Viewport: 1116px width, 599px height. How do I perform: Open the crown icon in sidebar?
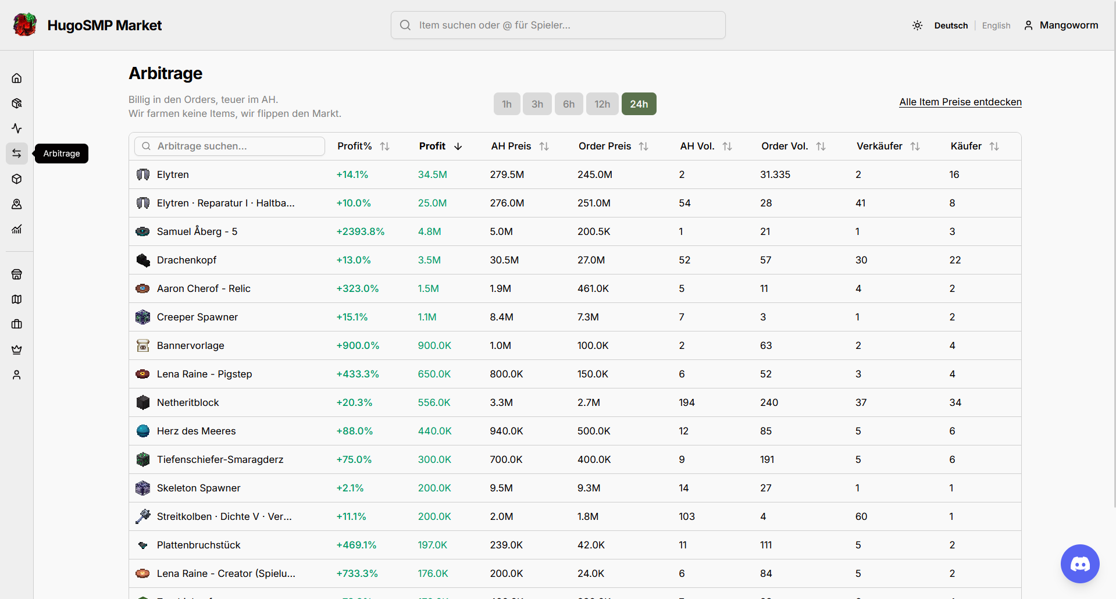17,350
